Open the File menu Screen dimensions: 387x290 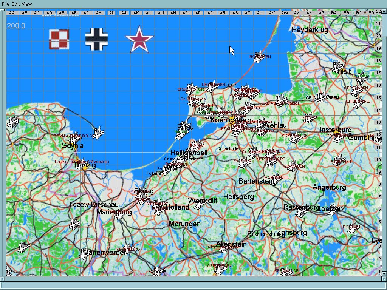point(5,4)
